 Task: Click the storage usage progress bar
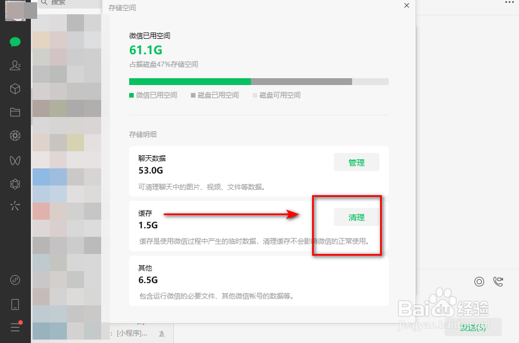258,82
